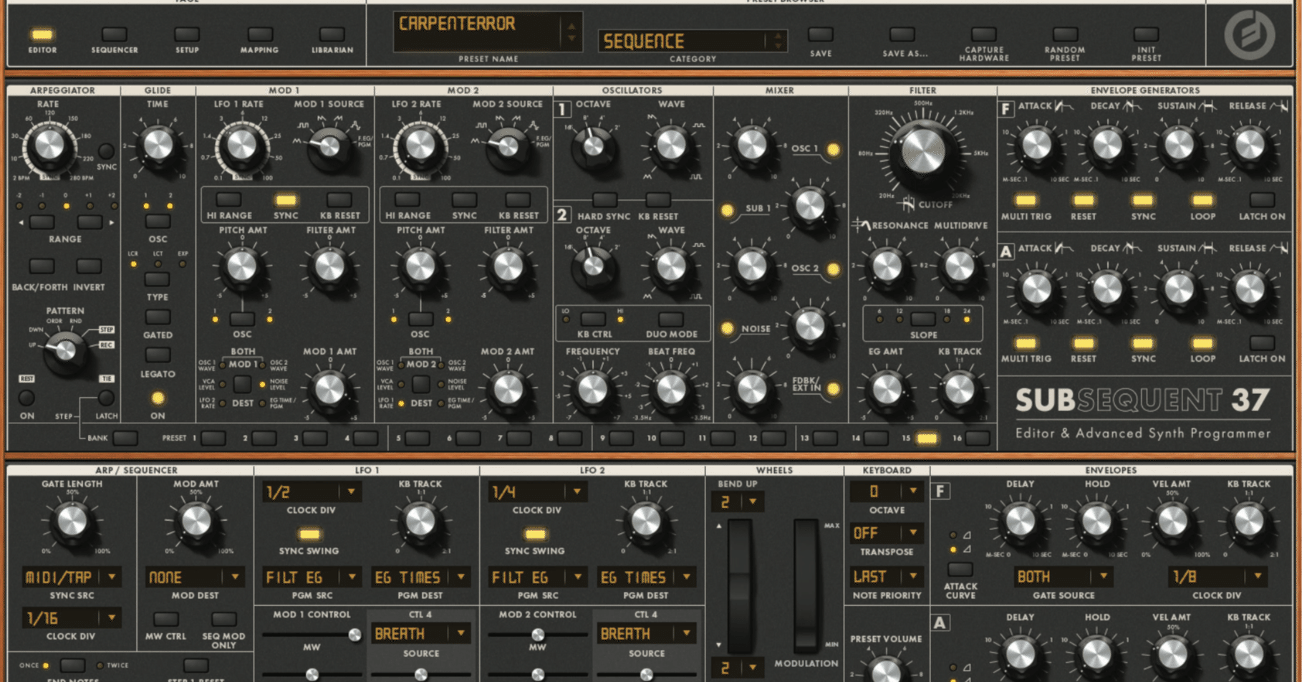Toggle LFO 1 KB Reset
1302x682 pixels.
339,200
